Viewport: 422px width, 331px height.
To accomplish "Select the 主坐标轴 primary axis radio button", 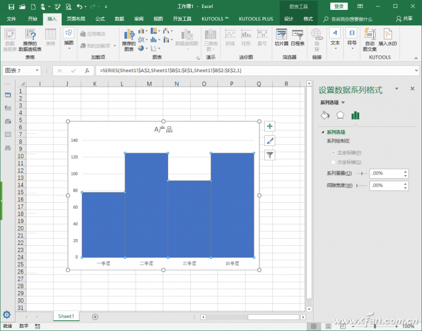I will [334, 152].
